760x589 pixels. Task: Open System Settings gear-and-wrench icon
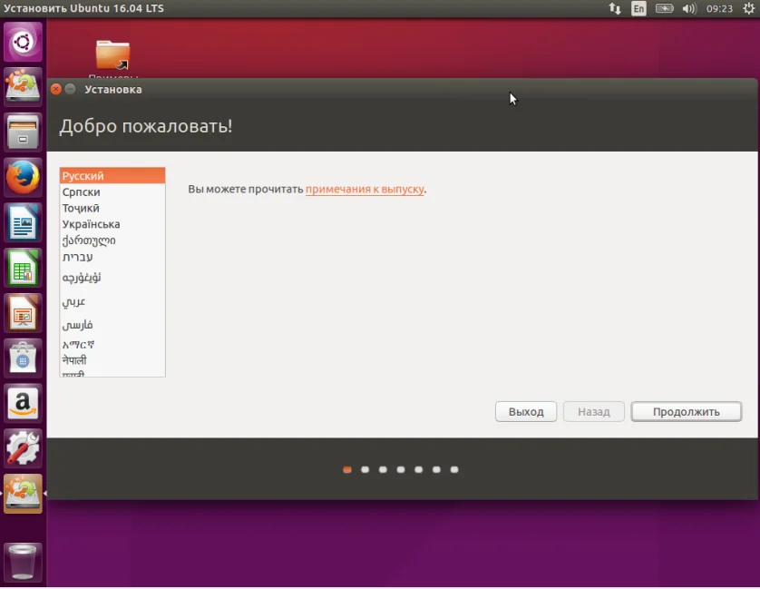click(23, 449)
